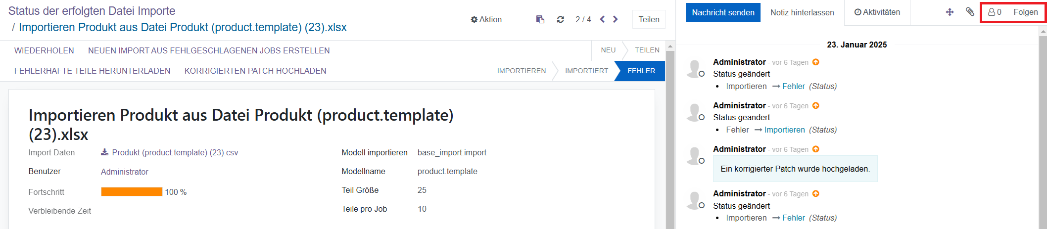
Task: Open the Aktivitäten tab
Action: (877, 12)
